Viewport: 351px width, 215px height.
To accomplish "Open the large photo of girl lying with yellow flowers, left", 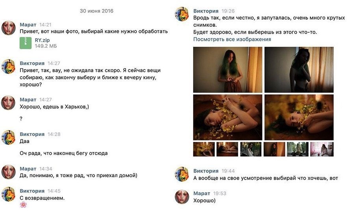I will tap(227, 117).
